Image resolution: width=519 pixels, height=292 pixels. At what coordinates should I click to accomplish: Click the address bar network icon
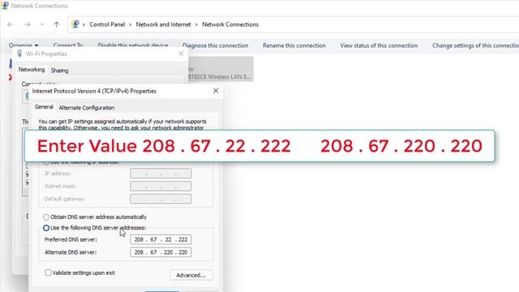(x=75, y=24)
